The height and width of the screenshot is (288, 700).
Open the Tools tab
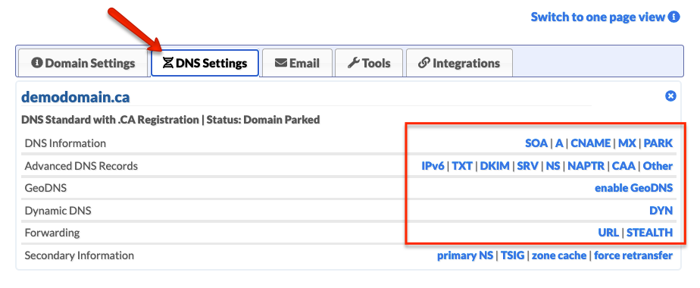click(x=369, y=63)
